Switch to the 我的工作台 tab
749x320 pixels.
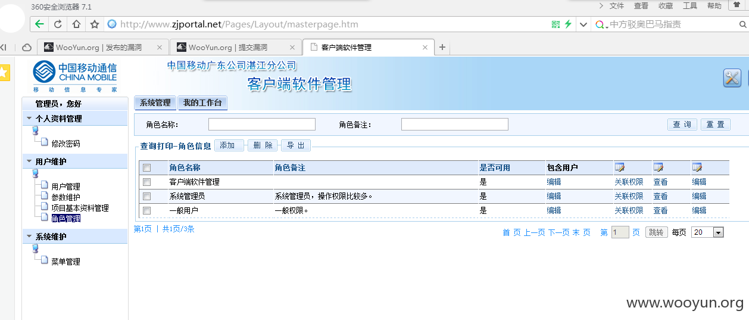(x=202, y=103)
